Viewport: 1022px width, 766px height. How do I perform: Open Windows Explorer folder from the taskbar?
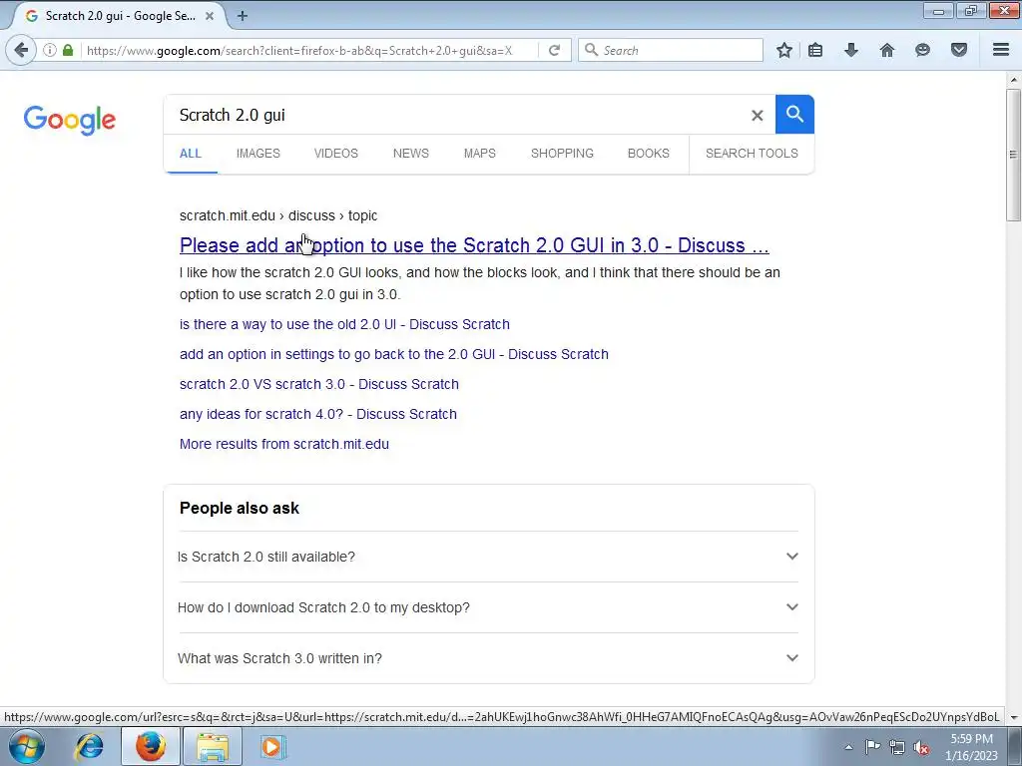213,746
